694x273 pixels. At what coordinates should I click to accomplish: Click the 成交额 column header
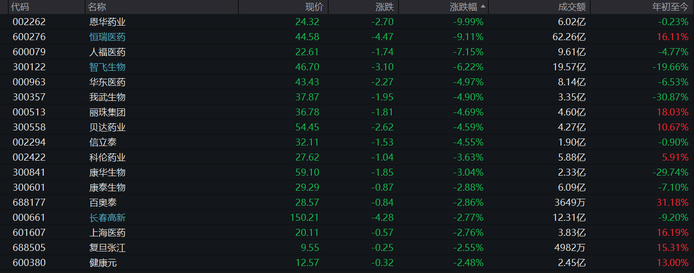tap(572, 7)
